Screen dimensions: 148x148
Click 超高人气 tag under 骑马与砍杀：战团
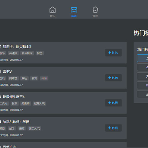click(34, 129)
